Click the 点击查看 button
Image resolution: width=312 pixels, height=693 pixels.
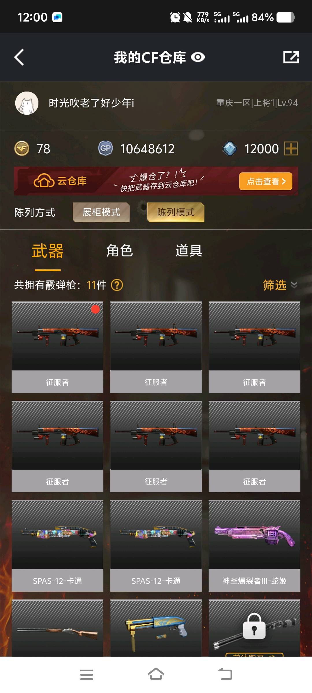pyautogui.click(x=266, y=181)
